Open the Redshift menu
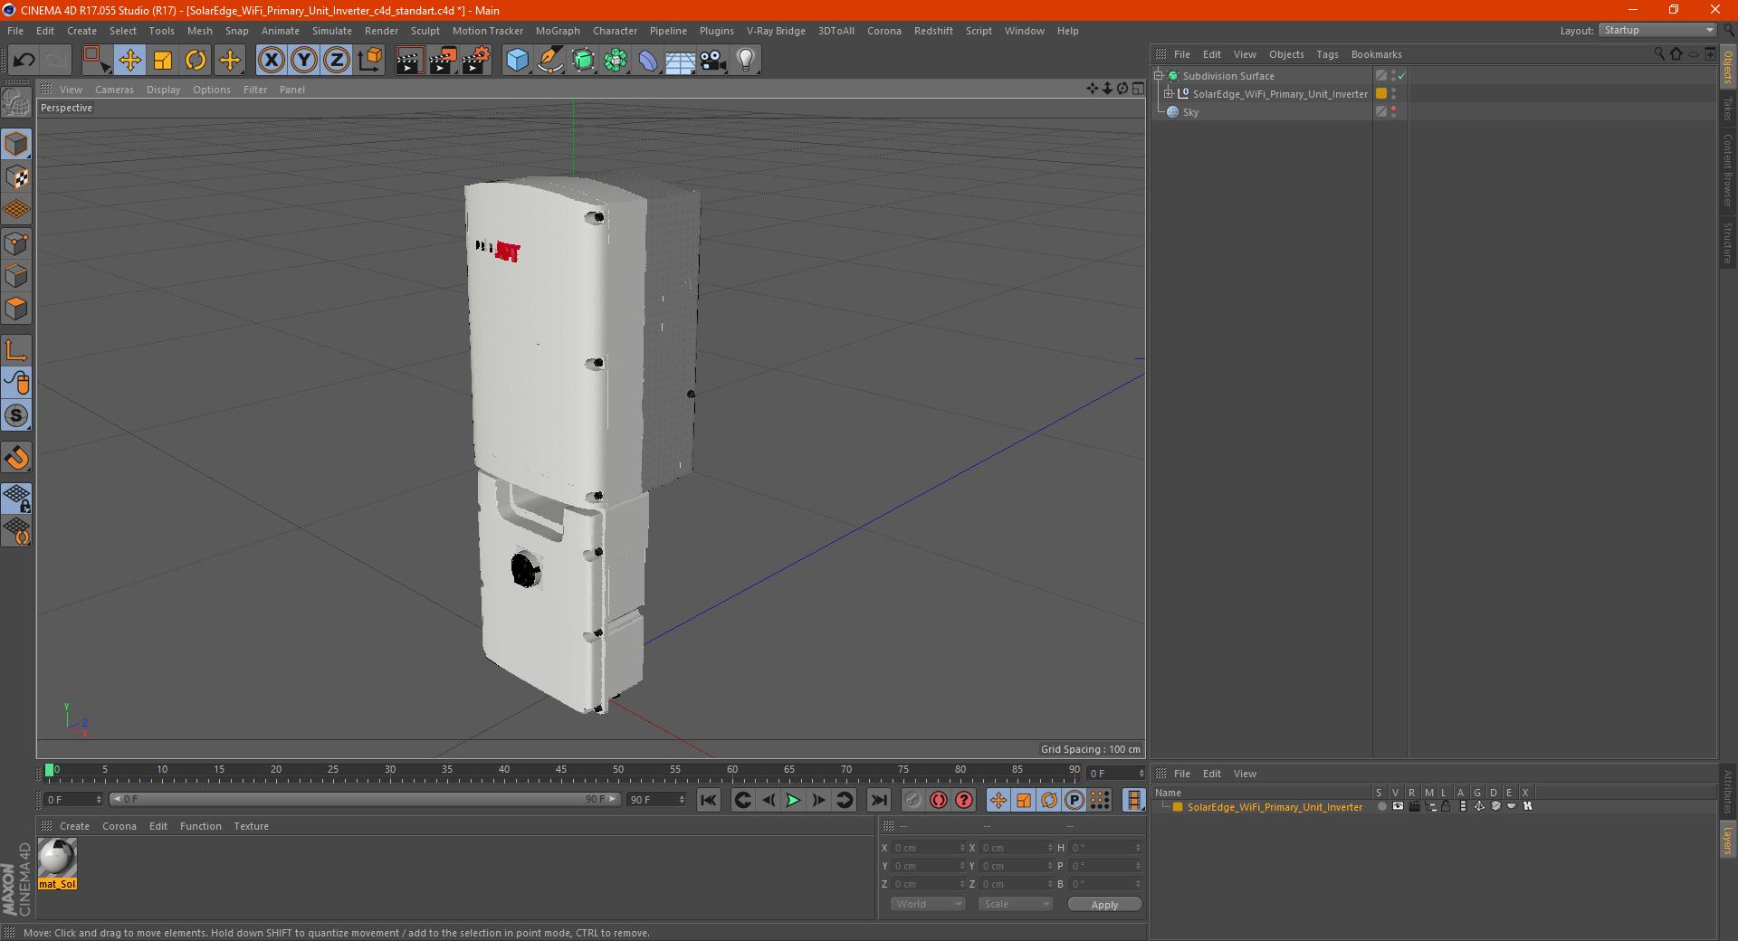 click(x=933, y=31)
